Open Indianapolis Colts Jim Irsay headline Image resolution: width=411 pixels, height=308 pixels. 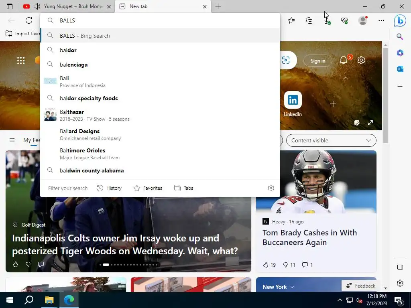coord(125,244)
